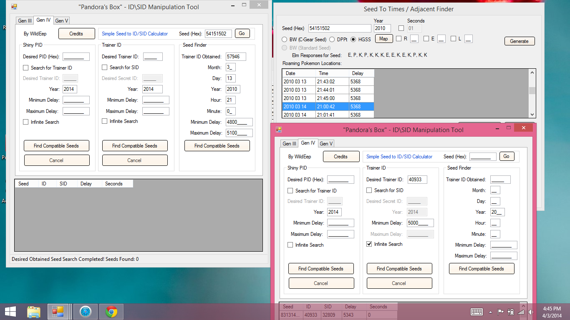The width and height of the screenshot is (570, 320).
Task: Check Trainer ID Infinite Search in left window
Action: point(105,121)
